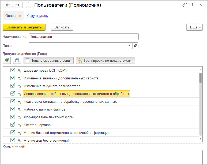Screen dimensions: 208x165
Task: Uncheck all roles icon button
Action: (17, 60)
